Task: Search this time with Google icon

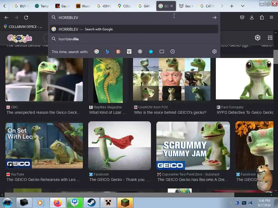Action: tap(97, 51)
